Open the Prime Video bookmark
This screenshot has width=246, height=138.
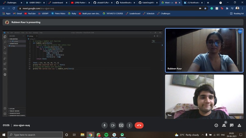click(58, 13)
